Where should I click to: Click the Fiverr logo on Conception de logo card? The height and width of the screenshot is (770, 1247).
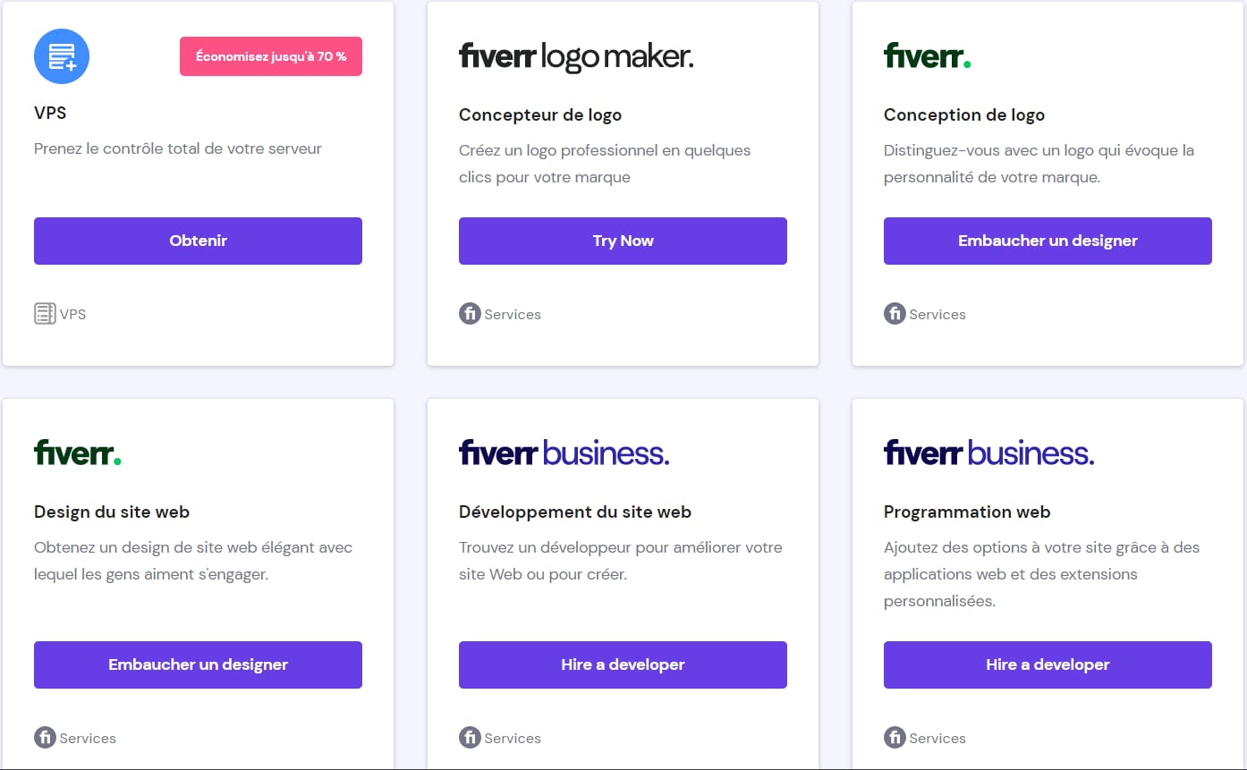(x=927, y=56)
